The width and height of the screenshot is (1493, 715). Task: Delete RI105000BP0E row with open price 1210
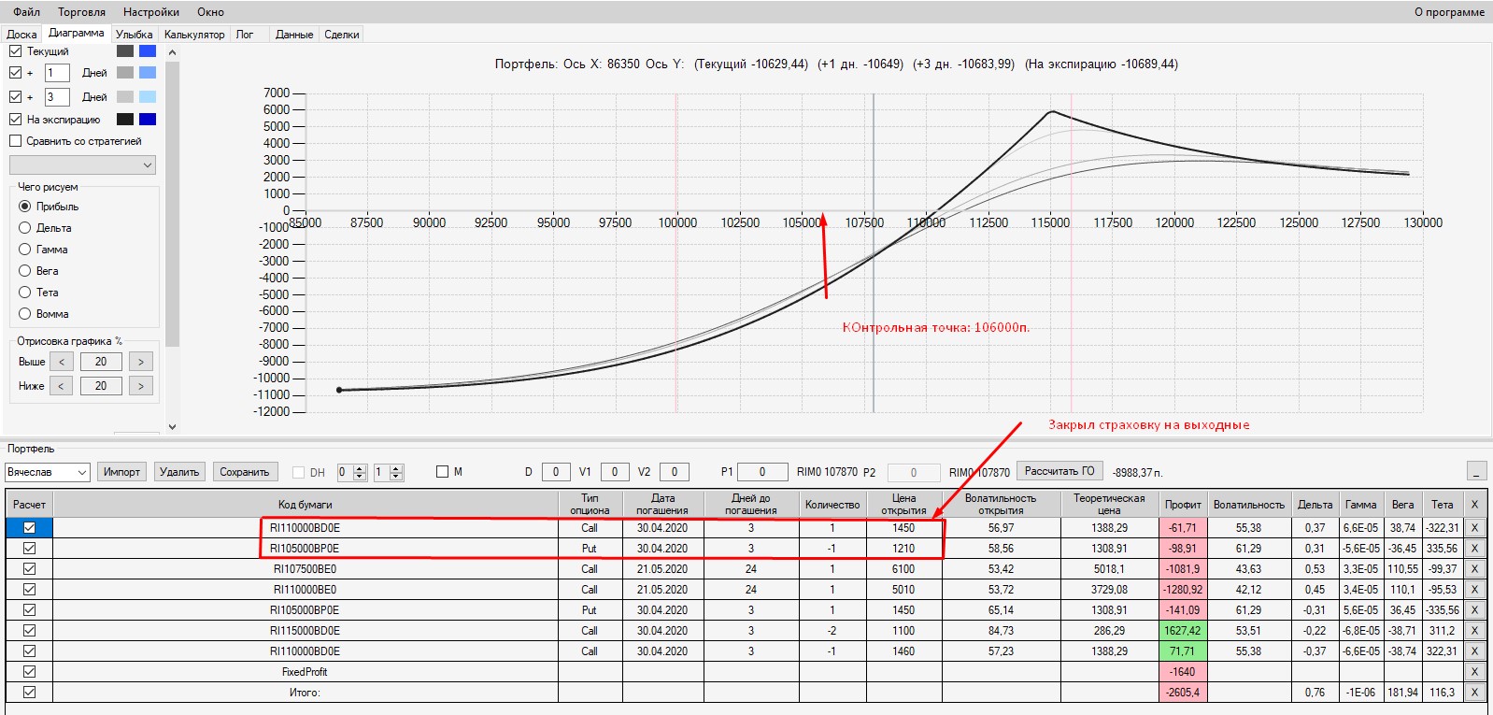click(1474, 549)
